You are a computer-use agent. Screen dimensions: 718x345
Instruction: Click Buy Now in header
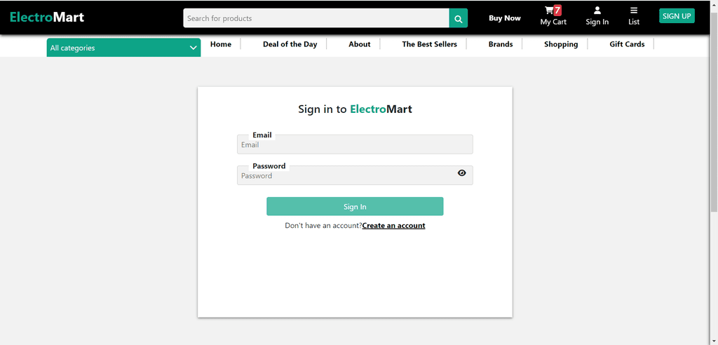click(x=505, y=18)
